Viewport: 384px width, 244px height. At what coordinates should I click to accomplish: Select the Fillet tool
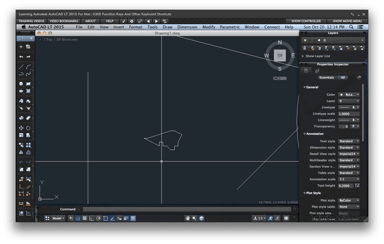pyautogui.click(x=21, y=169)
